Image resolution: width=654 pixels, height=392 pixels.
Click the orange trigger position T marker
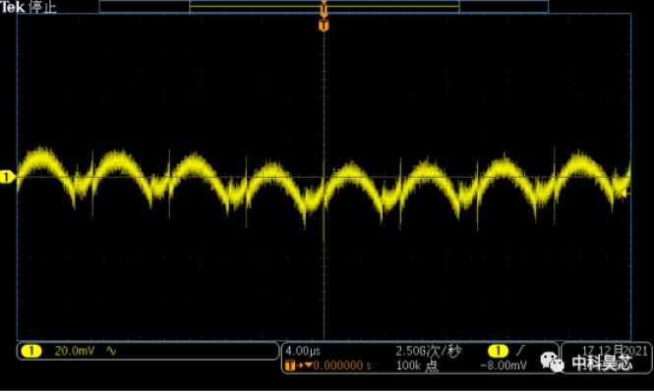324,26
